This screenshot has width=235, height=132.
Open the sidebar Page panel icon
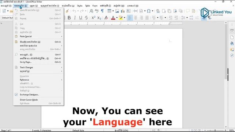pos(232,37)
